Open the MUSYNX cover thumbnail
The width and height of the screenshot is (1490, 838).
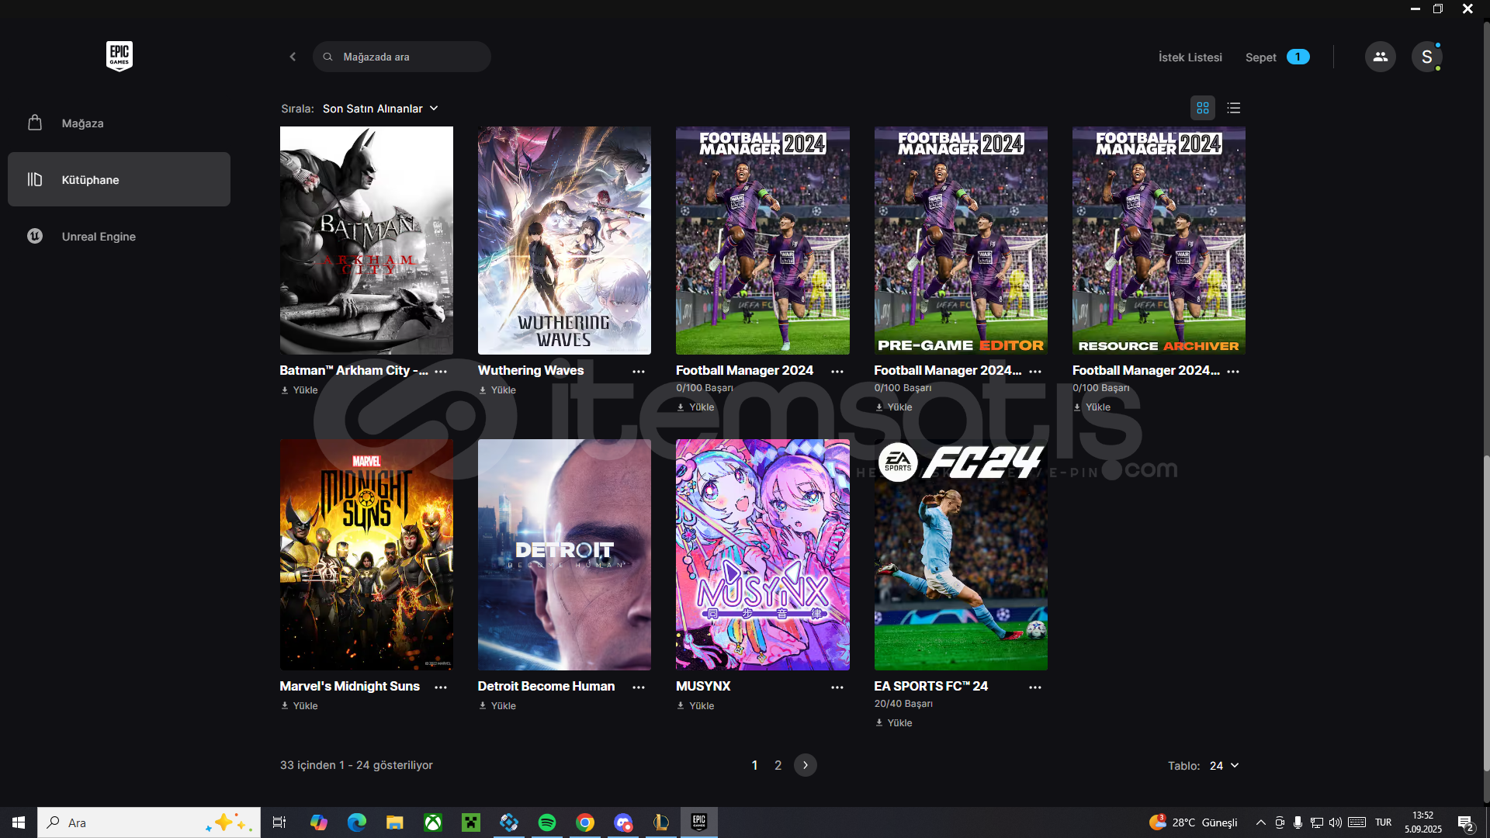pyautogui.click(x=762, y=555)
